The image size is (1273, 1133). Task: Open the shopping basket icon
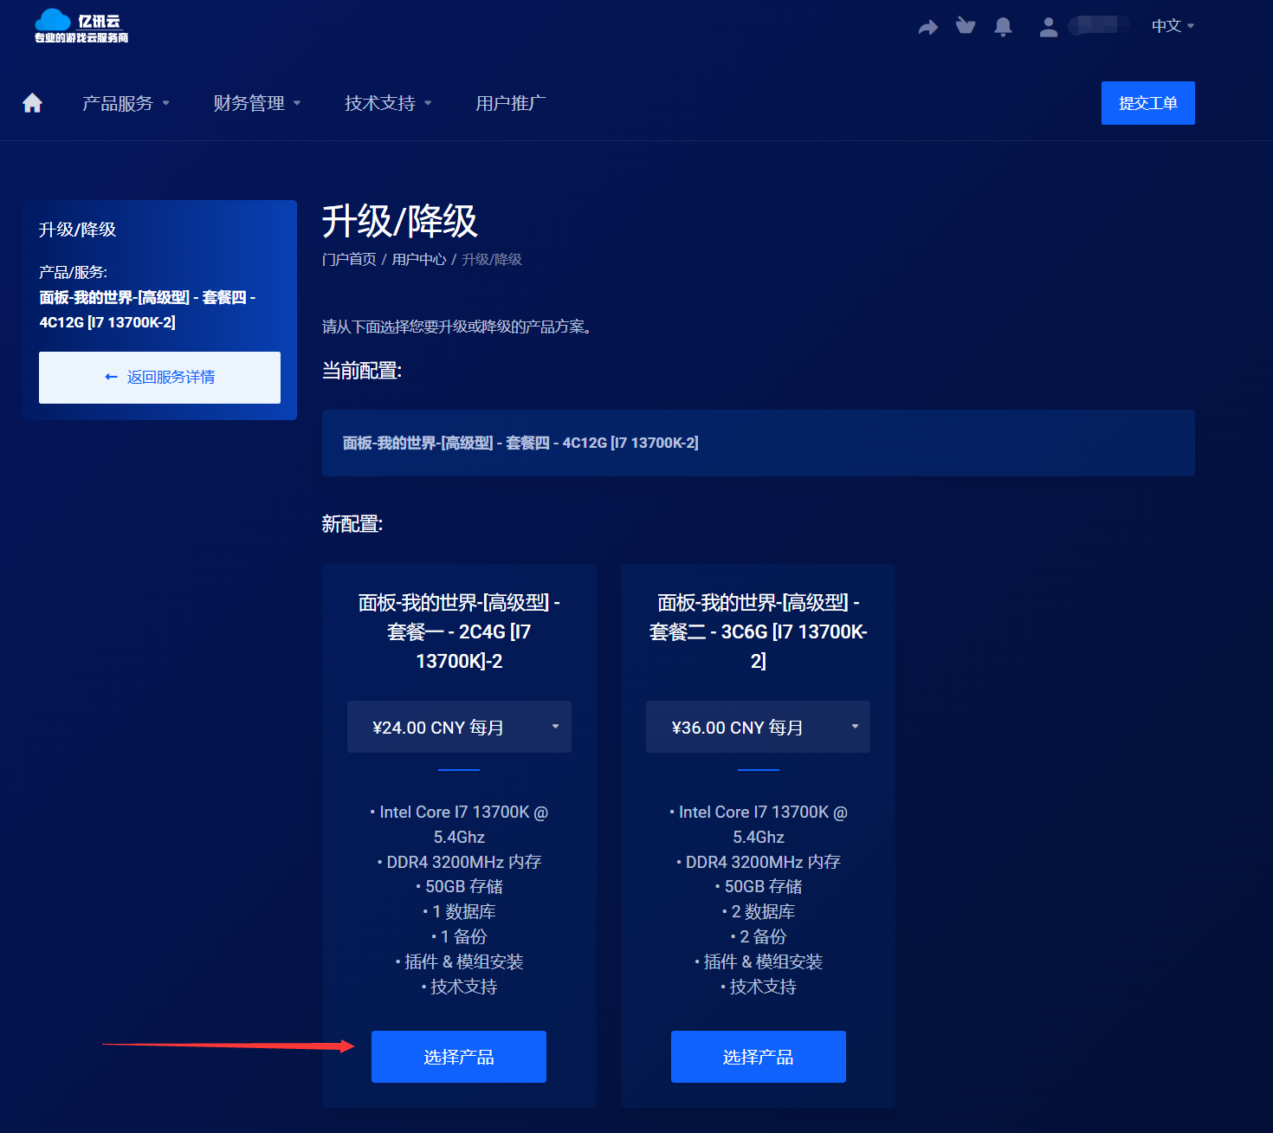click(966, 26)
